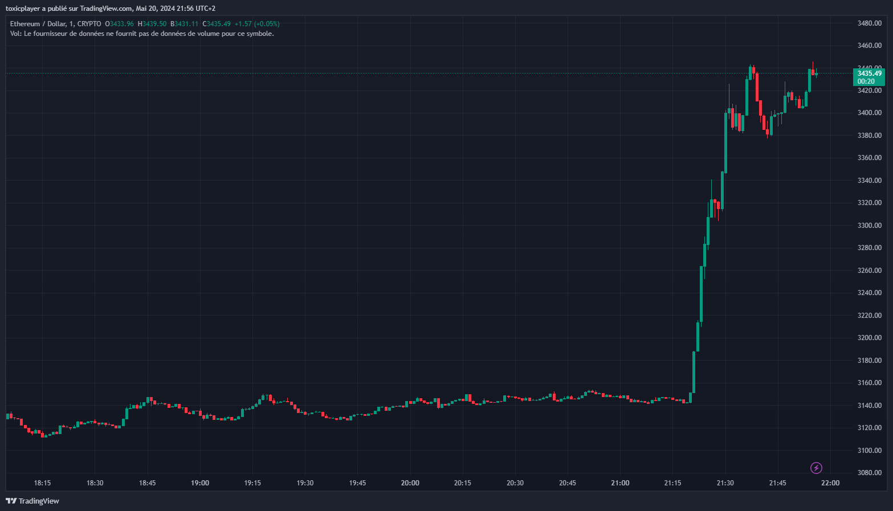Click the 3340.00 price axis label
The height and width of the screenshot is (511, 893).
point(869,181)
